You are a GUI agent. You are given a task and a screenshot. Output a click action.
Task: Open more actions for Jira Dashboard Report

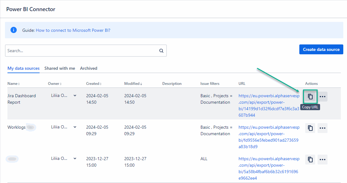pos(323,97)
